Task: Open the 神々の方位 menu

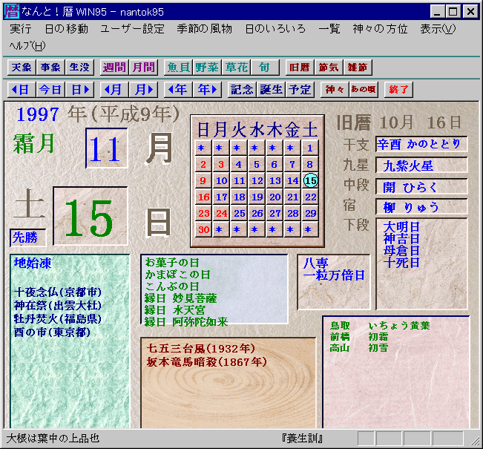Action: (x=380, y=29)
